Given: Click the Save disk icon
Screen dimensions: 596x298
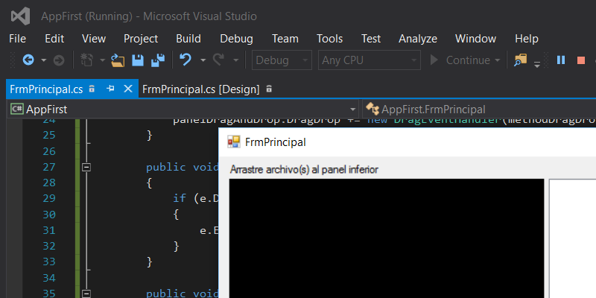Looking at the screenshot, I should tap(138, 60).
